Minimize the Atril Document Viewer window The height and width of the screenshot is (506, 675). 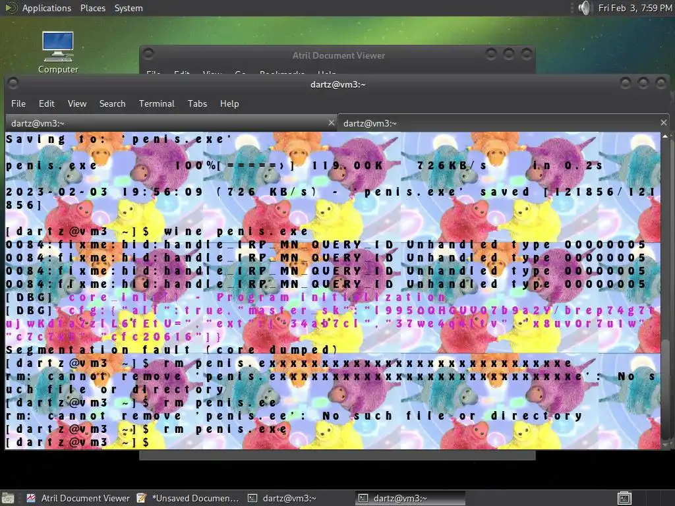(x=490, y=54)
